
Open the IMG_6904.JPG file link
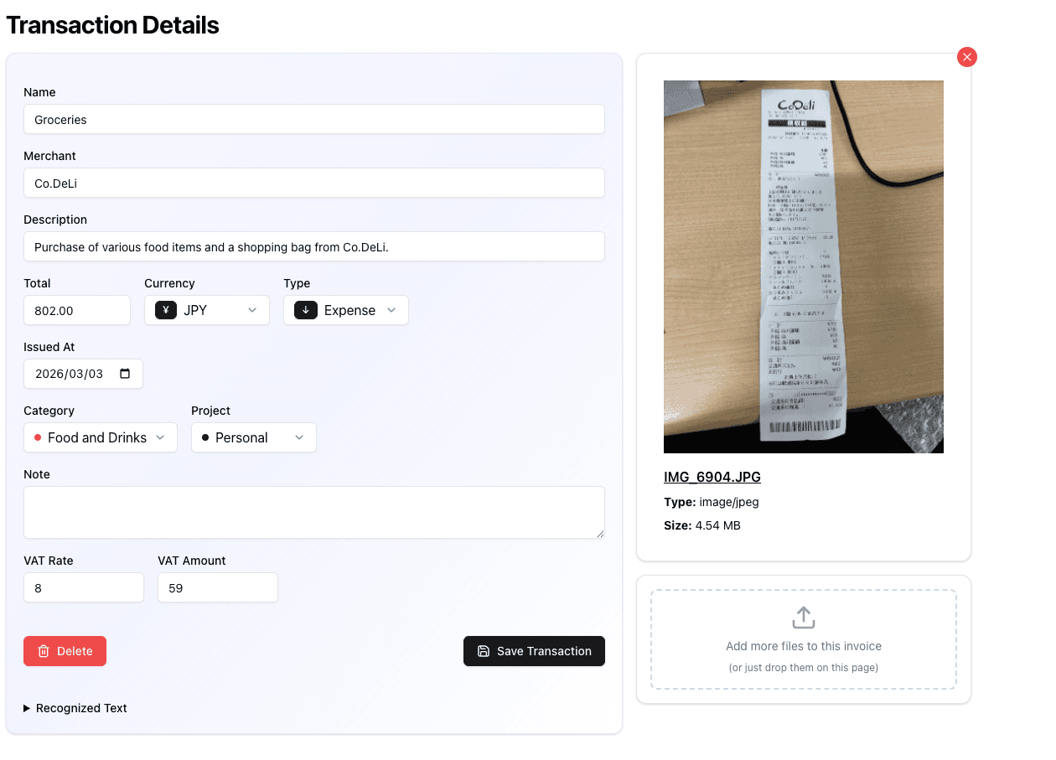[712, 478]
